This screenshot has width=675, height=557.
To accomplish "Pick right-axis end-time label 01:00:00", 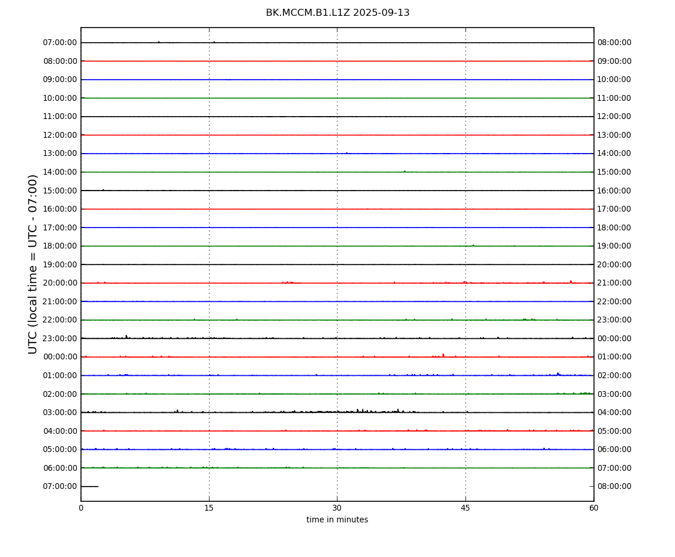I will click(615, 357).
